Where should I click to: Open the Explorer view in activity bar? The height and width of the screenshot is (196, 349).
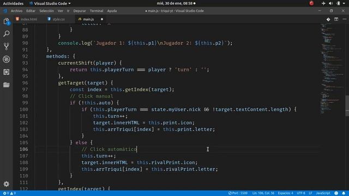coord(6,22)
